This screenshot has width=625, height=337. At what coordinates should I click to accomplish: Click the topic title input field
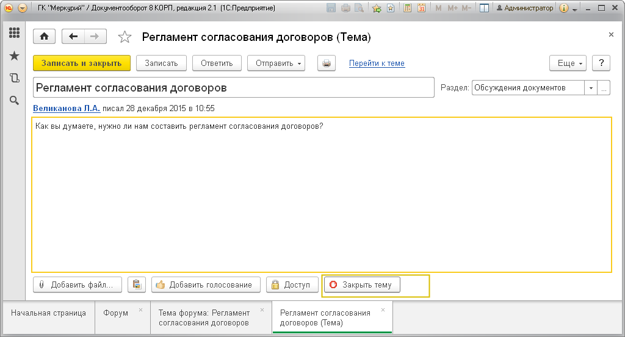pos(234,87)
